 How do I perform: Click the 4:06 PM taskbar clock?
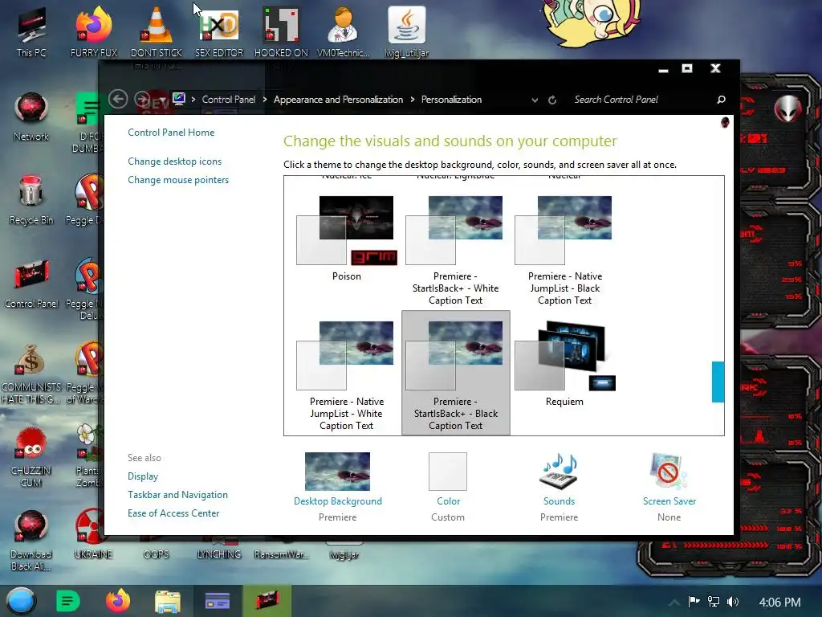tap(779, 602)
